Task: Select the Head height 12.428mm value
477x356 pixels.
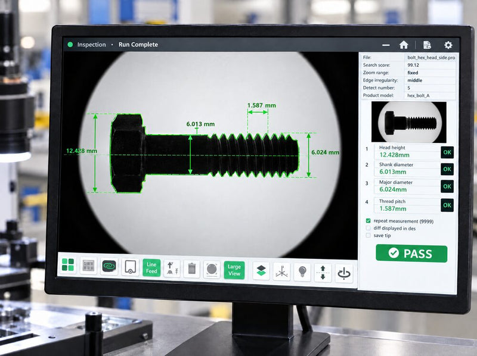Action: (x=394, y=155)
